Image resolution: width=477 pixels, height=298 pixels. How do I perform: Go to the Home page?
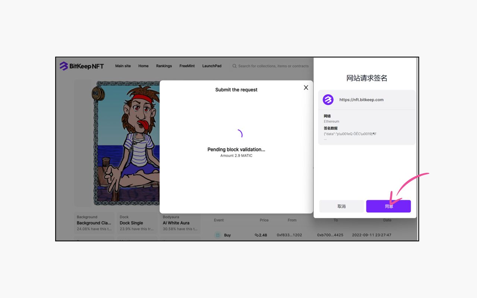coord(143,66)
